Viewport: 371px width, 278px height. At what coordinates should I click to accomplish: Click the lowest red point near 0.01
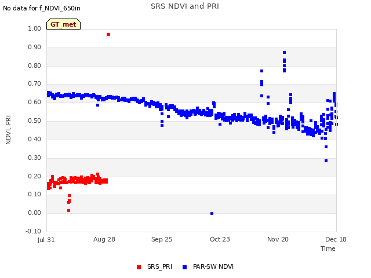click(68, 211)
